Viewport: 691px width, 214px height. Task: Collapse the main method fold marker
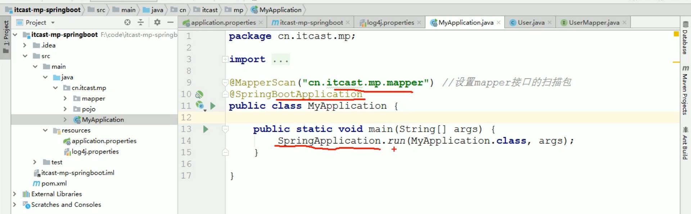225,129
